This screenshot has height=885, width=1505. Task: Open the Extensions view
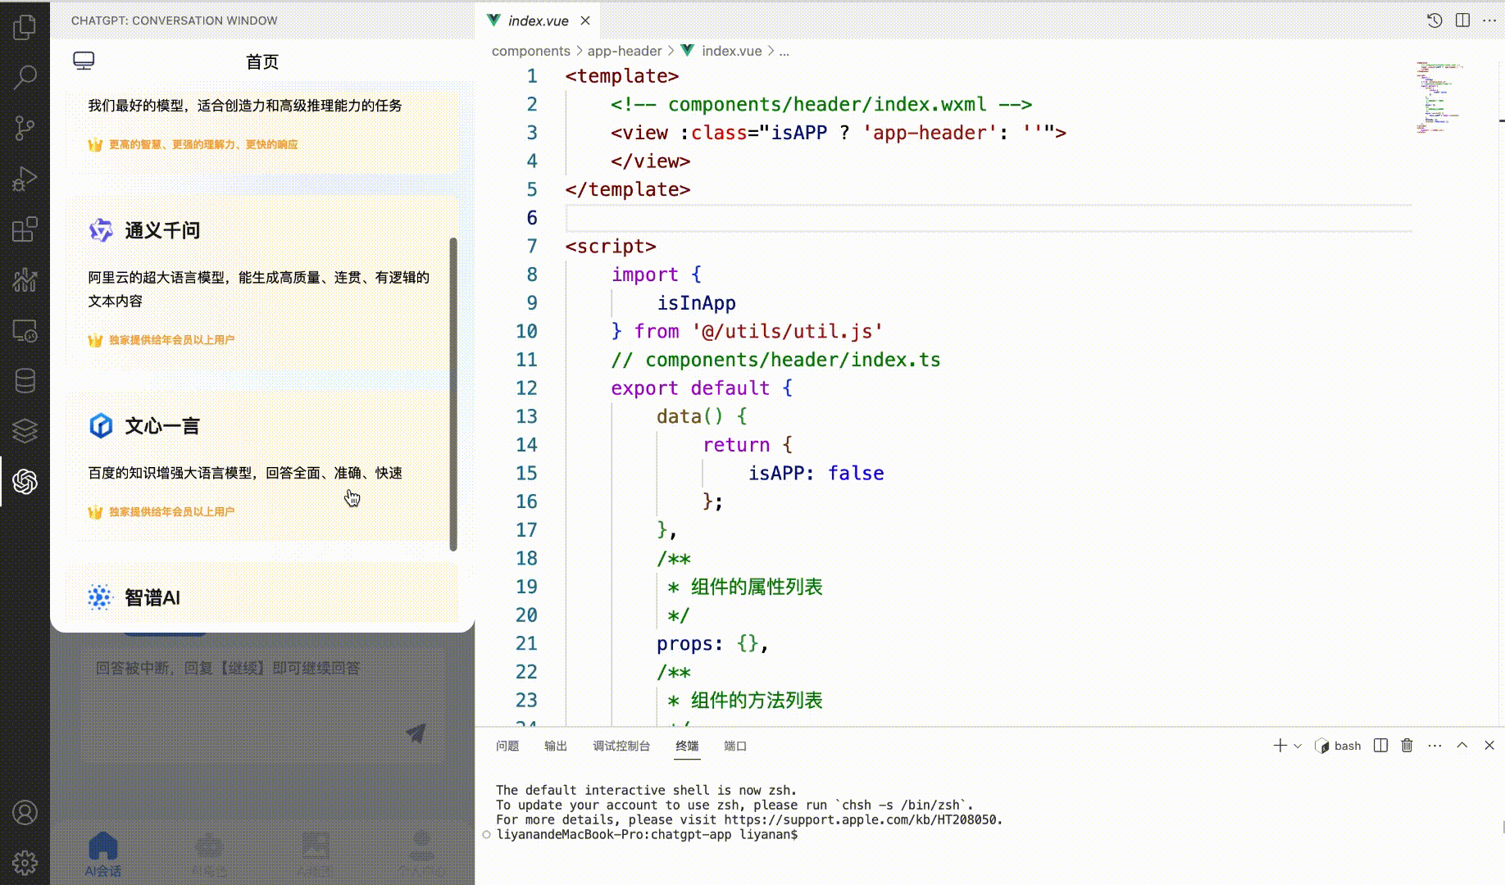25,229
